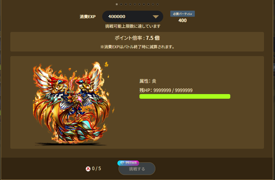The width and height of the screenshot is (275, 180).
Task: Click the 必要パーティLv badge
Action: click(182, 14)
